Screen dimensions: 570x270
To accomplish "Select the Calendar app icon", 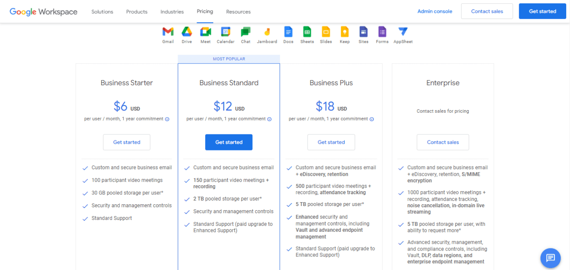I will (x=225, y=32).
